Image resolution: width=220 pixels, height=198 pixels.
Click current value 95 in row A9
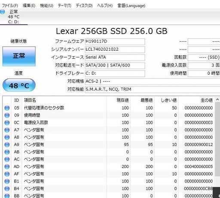pyautogui.click(x=126, y=145)
